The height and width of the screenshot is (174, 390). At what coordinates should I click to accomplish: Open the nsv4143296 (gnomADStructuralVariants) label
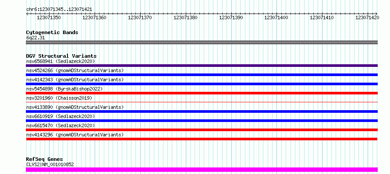[75, 135]
